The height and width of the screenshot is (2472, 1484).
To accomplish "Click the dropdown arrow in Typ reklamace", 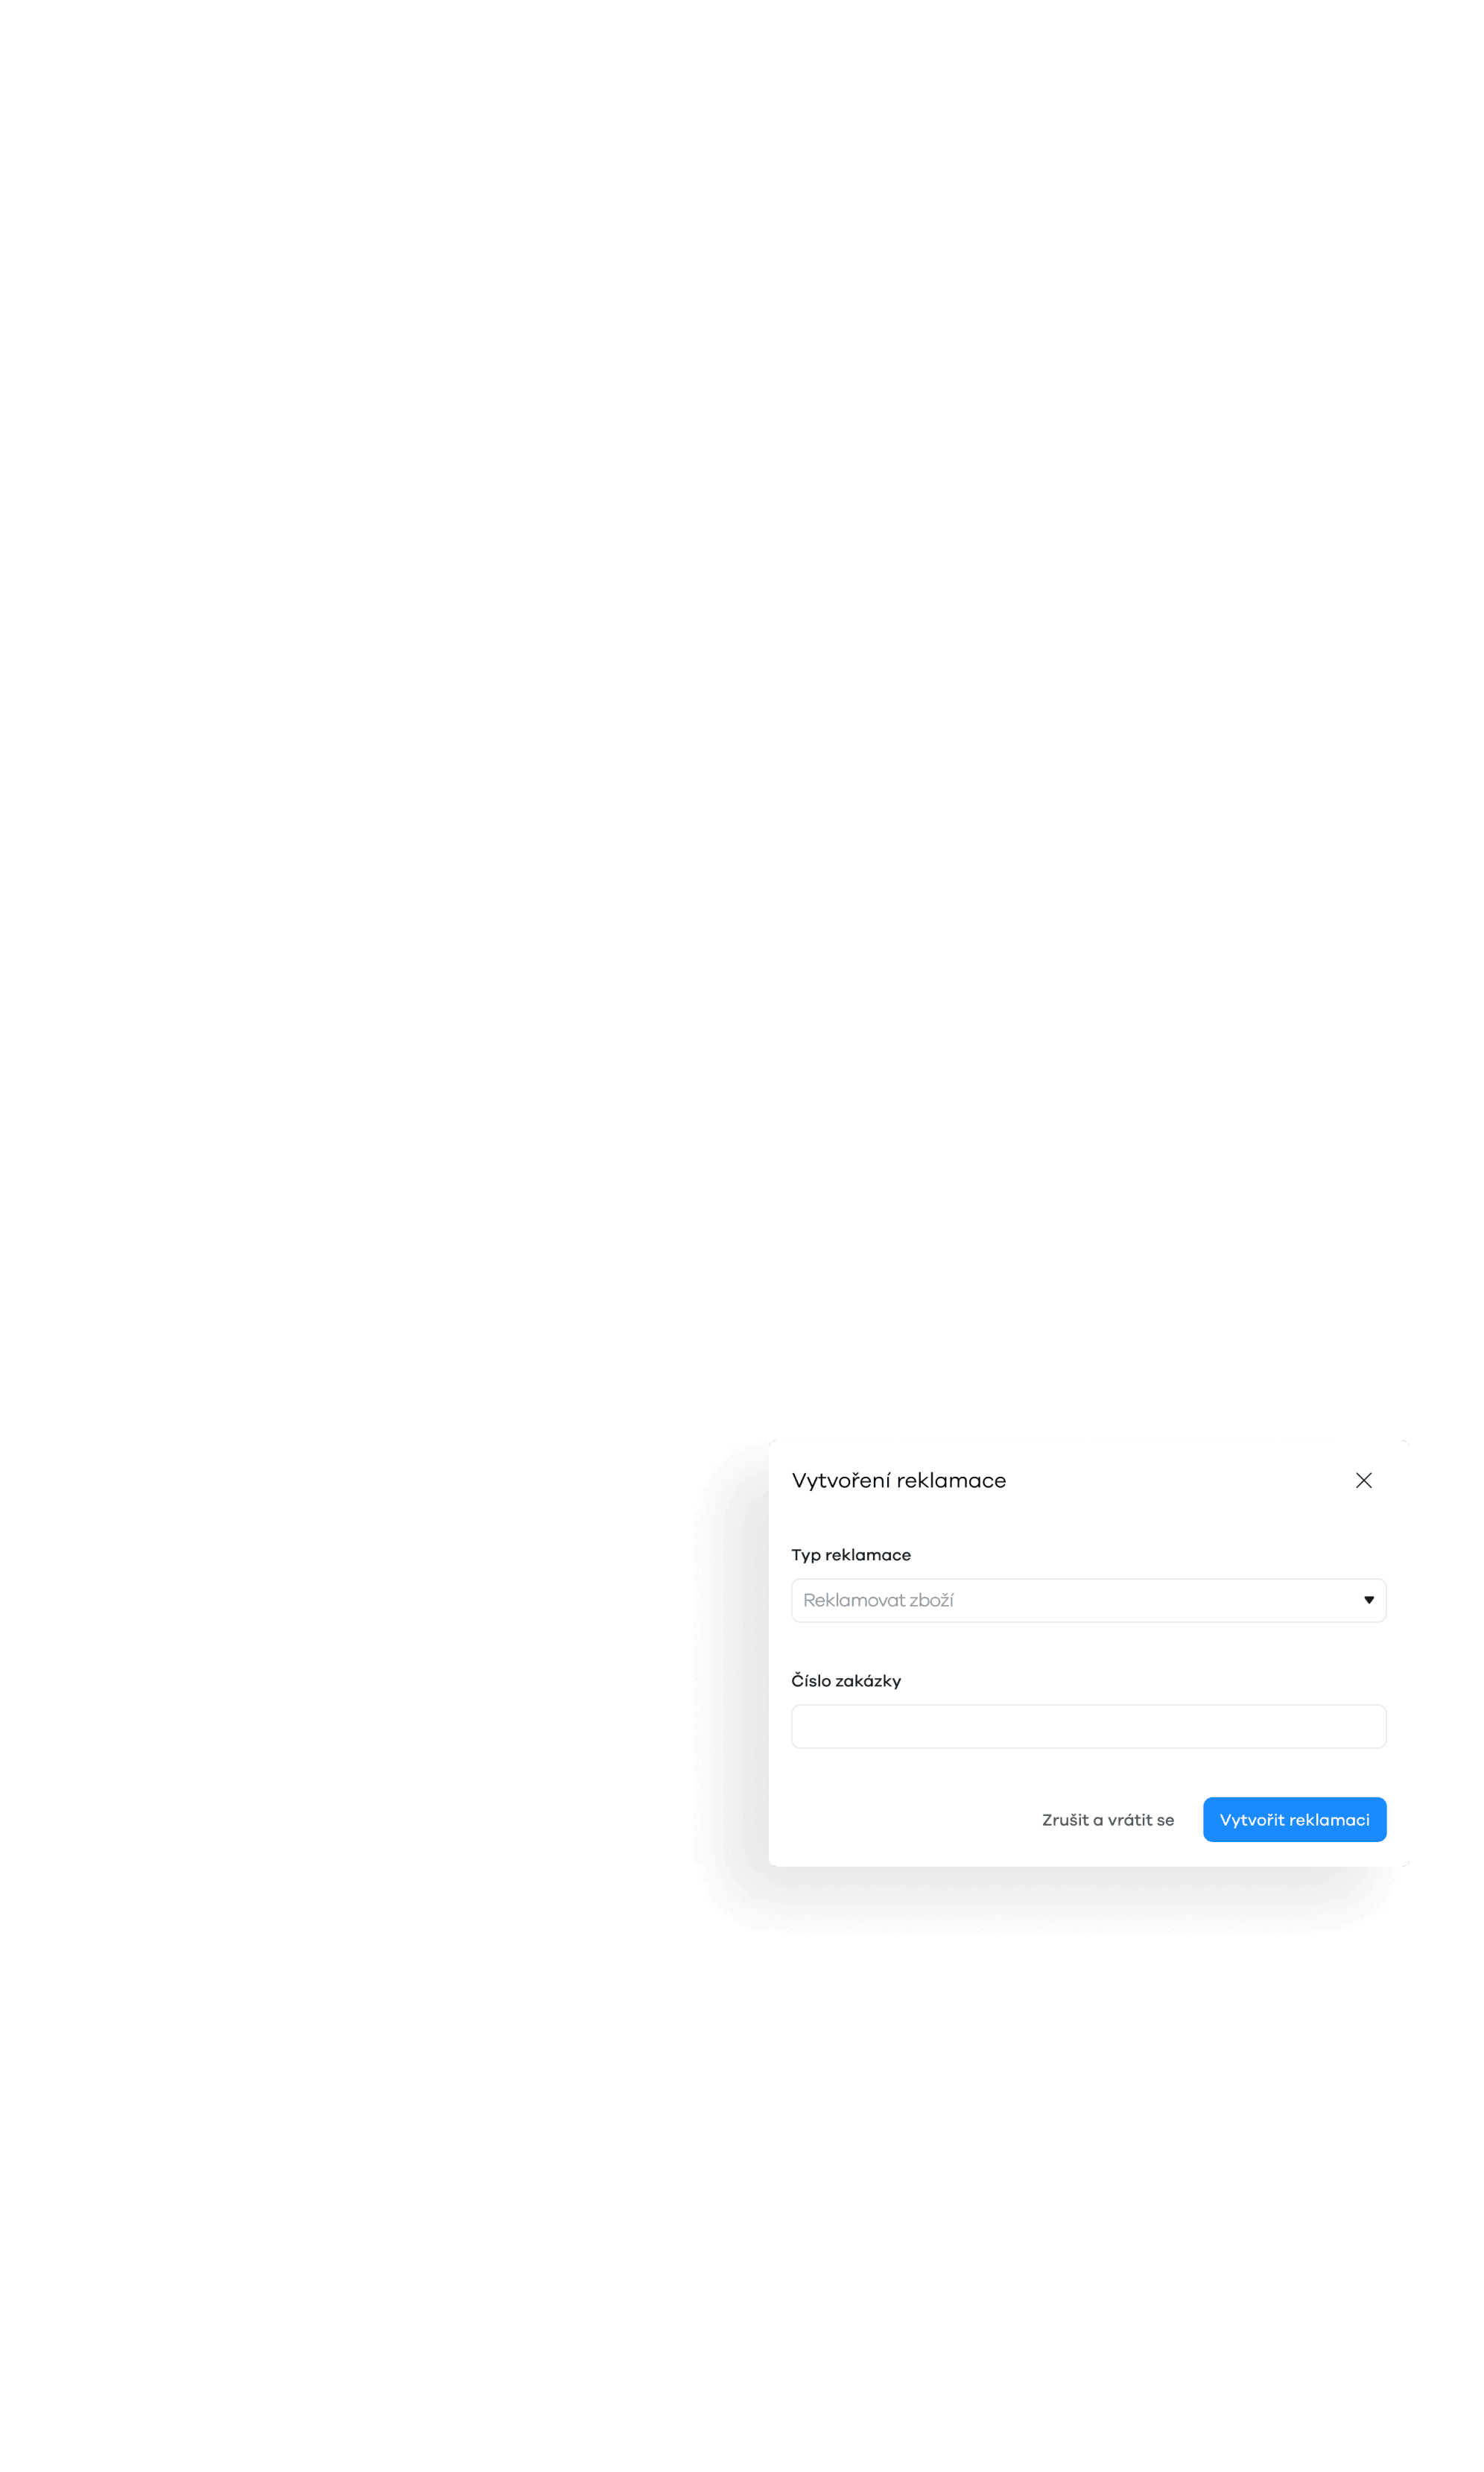I will (1368, 1600).
